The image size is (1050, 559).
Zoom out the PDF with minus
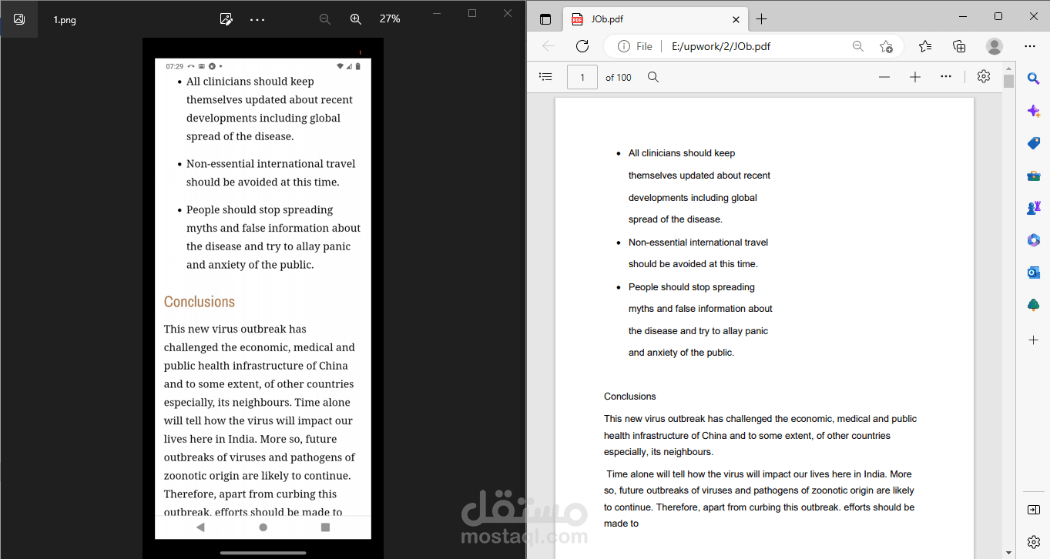point(884,77)
